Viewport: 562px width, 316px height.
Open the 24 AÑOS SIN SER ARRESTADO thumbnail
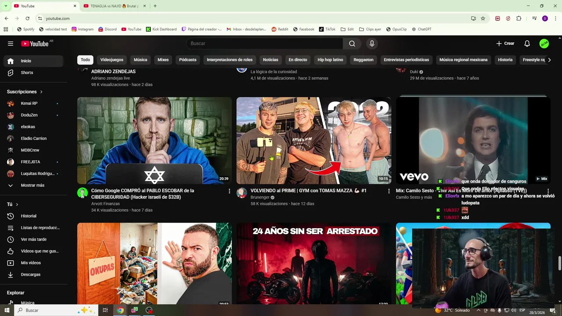(x=313, y=263)
